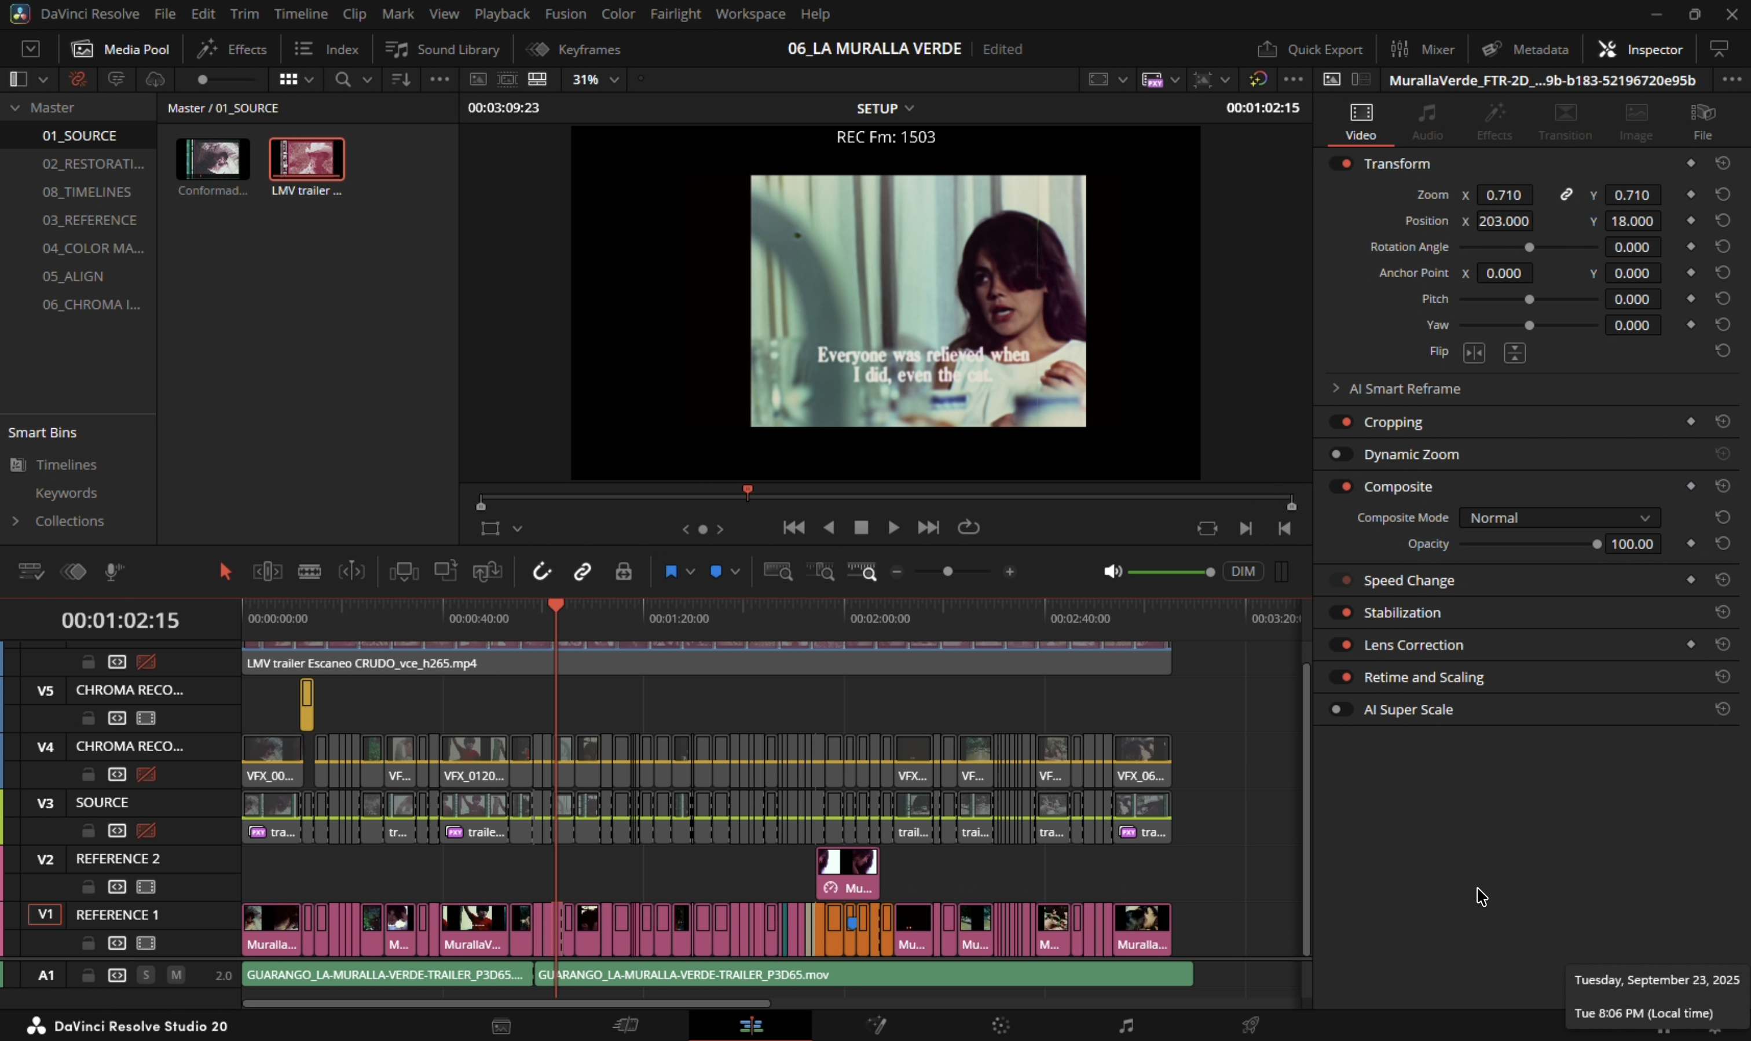Click the Quick Export button

pos(1310,49)
